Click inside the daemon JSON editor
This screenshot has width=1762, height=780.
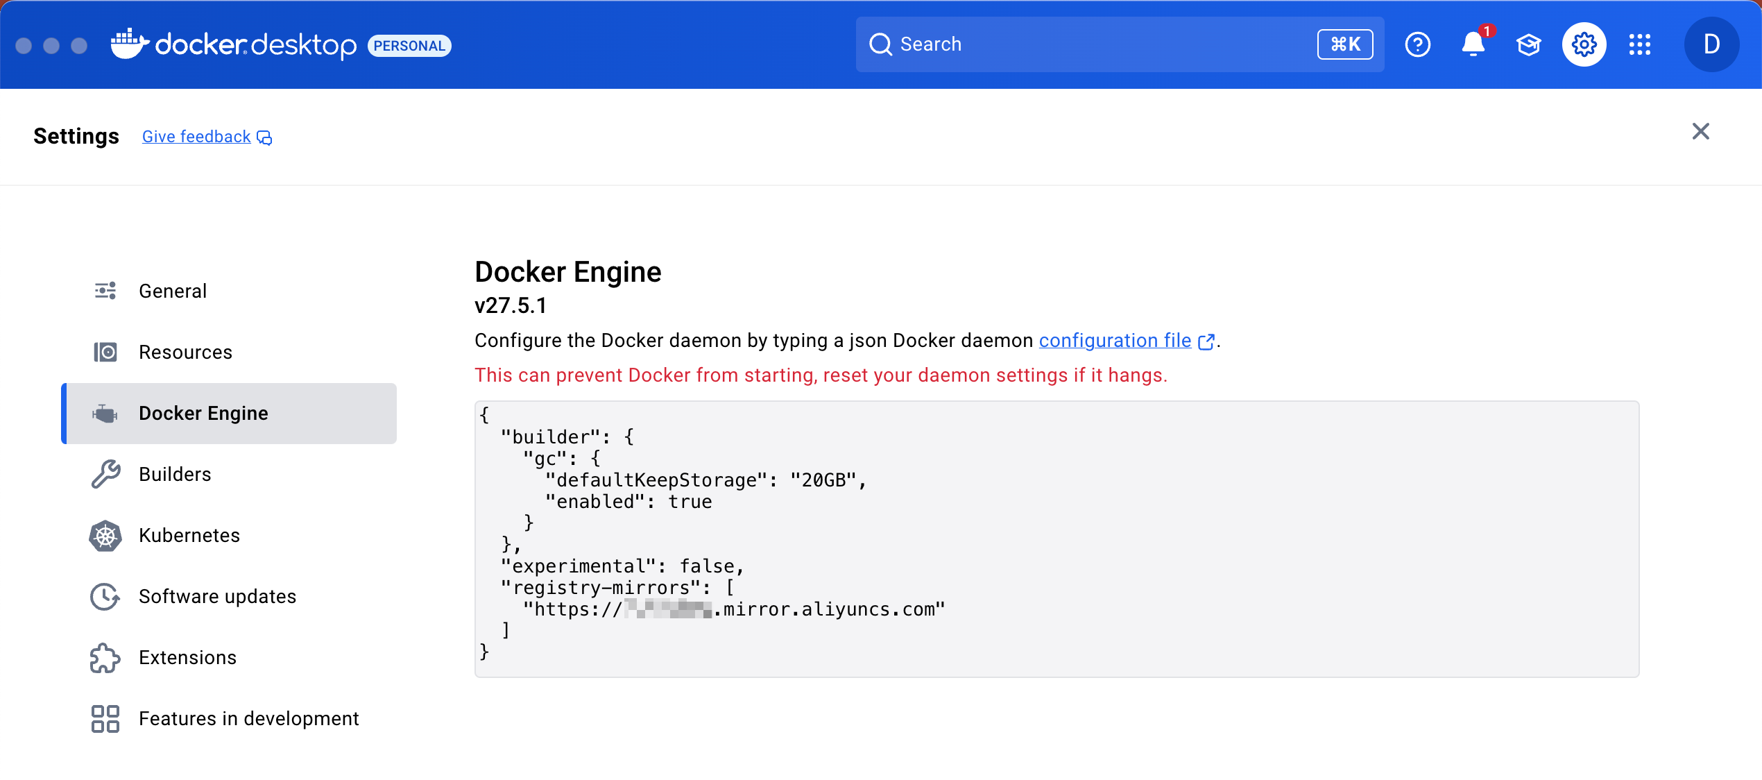1057,539
